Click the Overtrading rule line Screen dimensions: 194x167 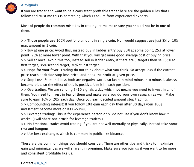point(98,95)
